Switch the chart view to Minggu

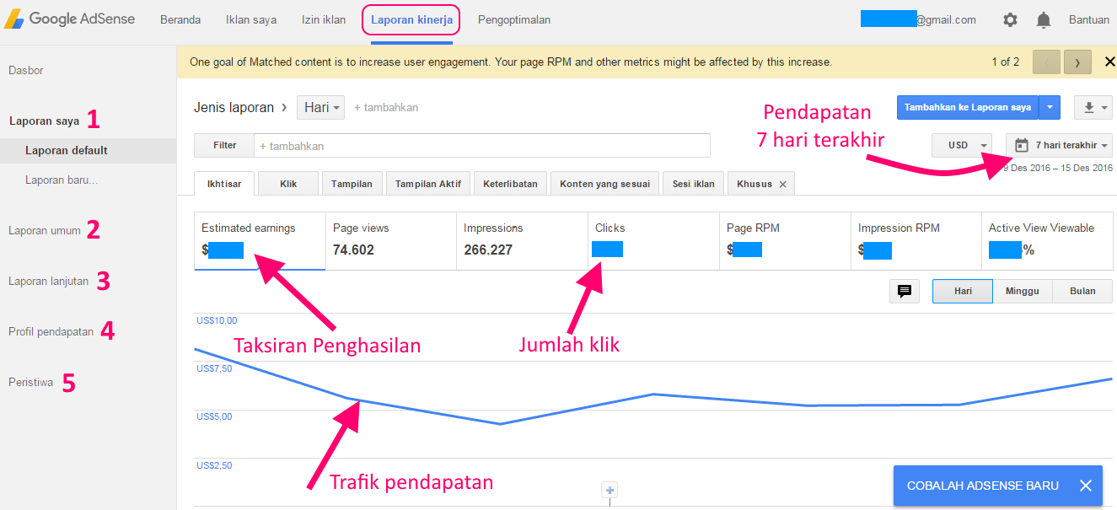click(x=1023, y=291)
